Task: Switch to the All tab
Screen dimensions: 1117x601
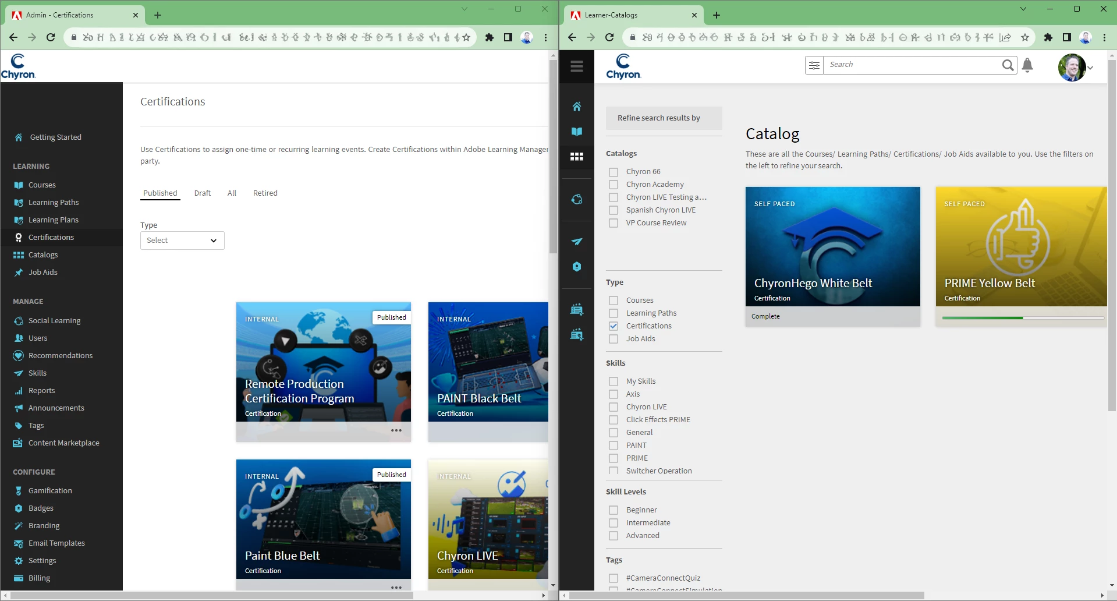Action: 232,193
